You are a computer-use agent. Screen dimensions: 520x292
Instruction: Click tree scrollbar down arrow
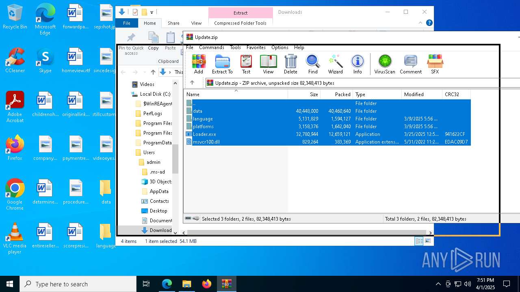[175, 233]
